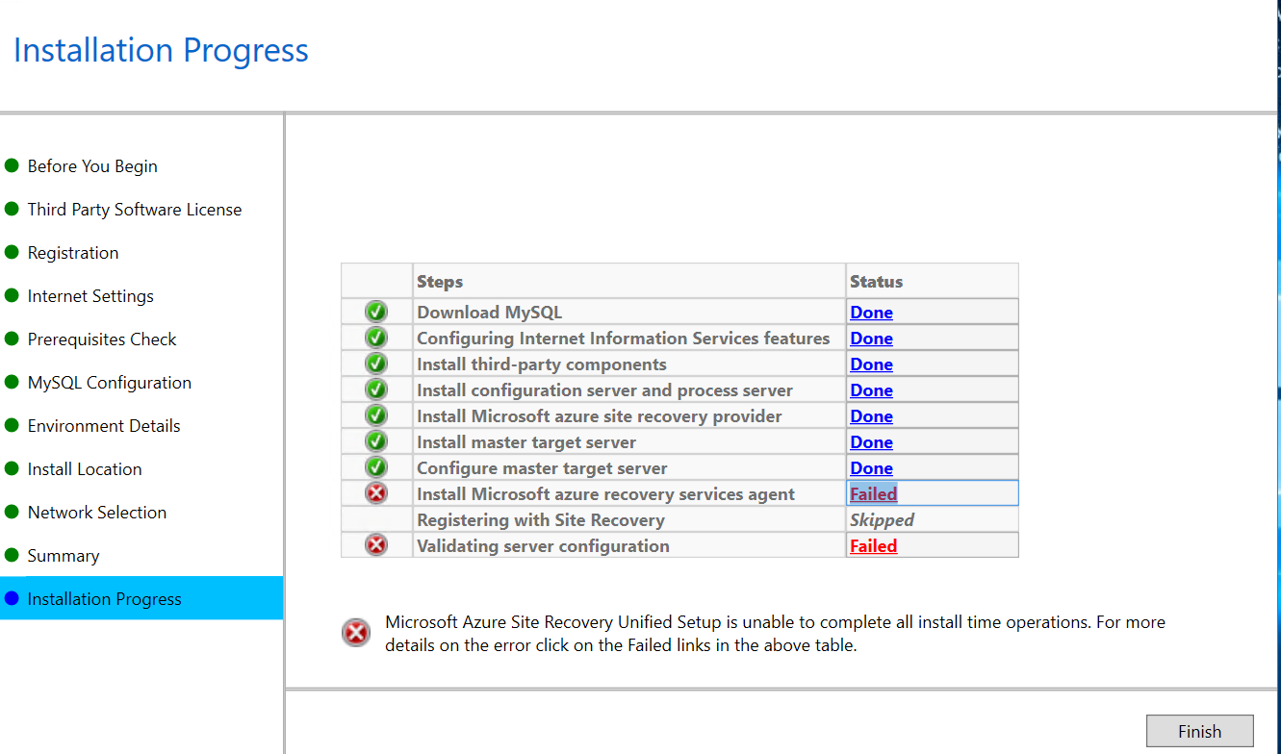Viewport: 1281px width, 754px height.
Task: Click the large red error icon beside summary message
Action: pos(356,633)
